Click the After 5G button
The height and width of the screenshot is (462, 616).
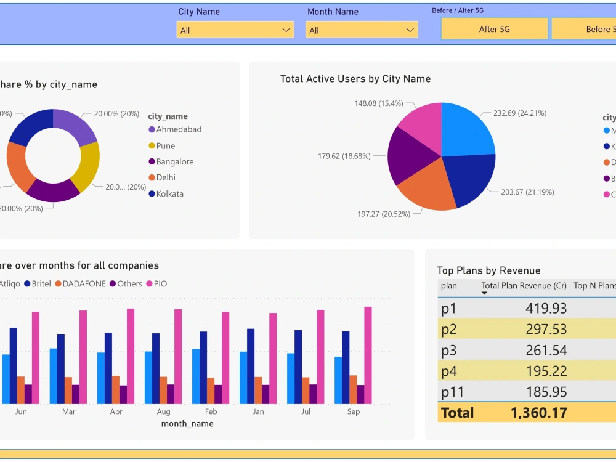click(494, 29)
